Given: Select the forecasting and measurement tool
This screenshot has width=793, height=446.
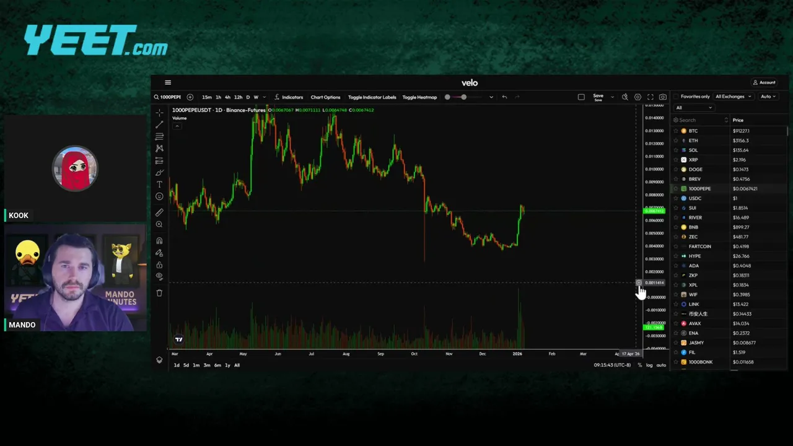Looking at the screenshot, I should pyautogui.click(x=159, y=160).
